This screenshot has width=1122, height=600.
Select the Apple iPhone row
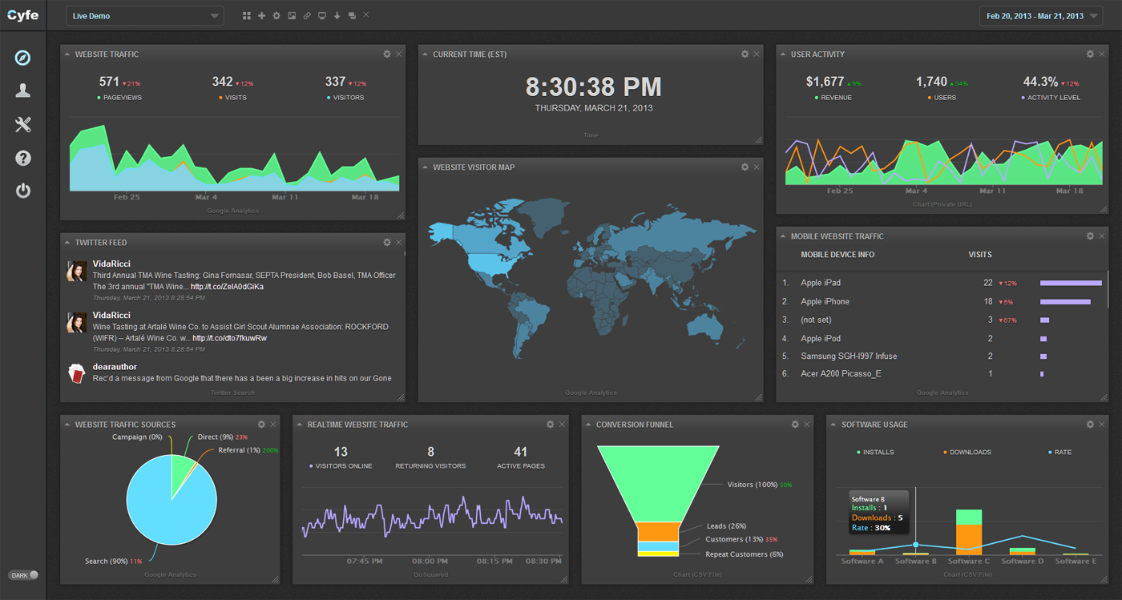pos(941,301)
